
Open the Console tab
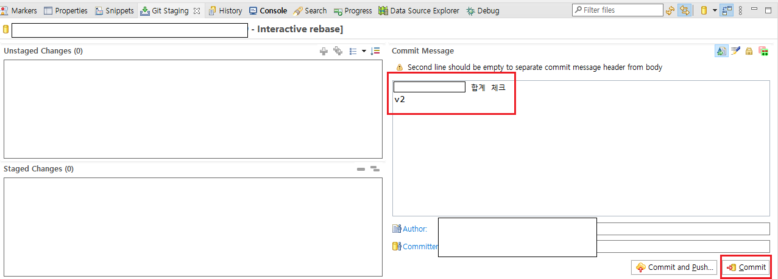(x=268, y=10)
